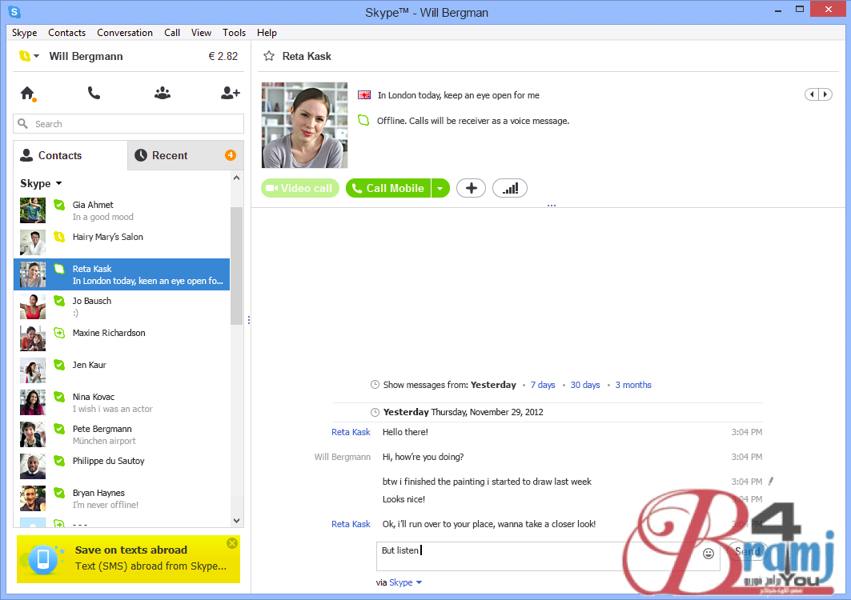Click the orange 4 unread badge
This screenshot has width=851, height=600.
coord(231,155)
